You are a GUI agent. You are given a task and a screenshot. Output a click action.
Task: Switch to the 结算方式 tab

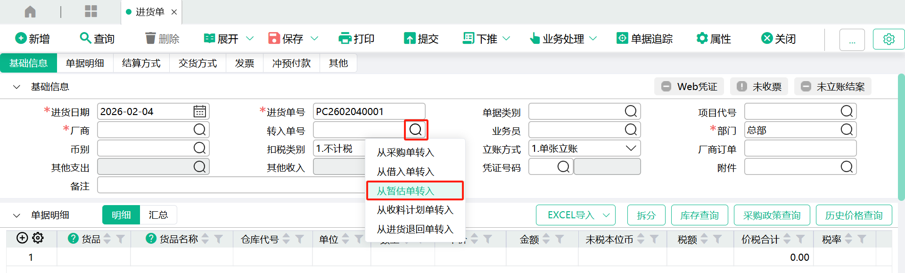click(141, 63)
